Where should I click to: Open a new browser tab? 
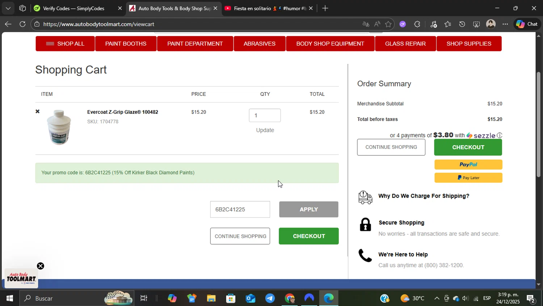[x=325, y=8]
